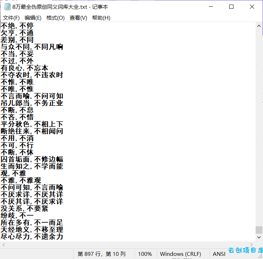Click the vertical scrollbar thumb
Viewport: 263px width, 259px height.
(x=259, y=230)
